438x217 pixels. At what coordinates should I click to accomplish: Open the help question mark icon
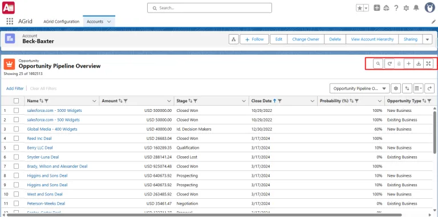pos(396,8)
